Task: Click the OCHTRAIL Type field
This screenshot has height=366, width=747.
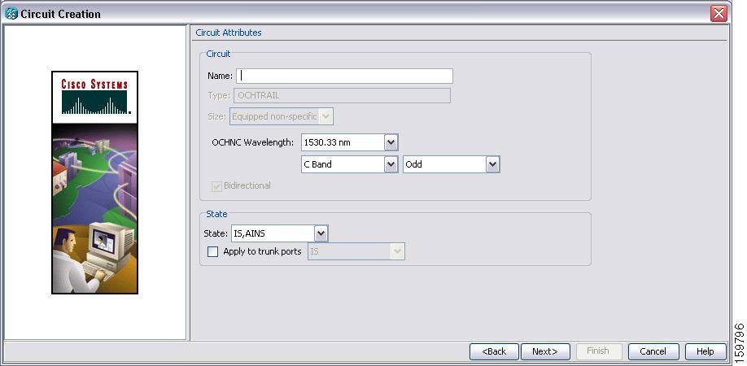Action: pos(342,96)
